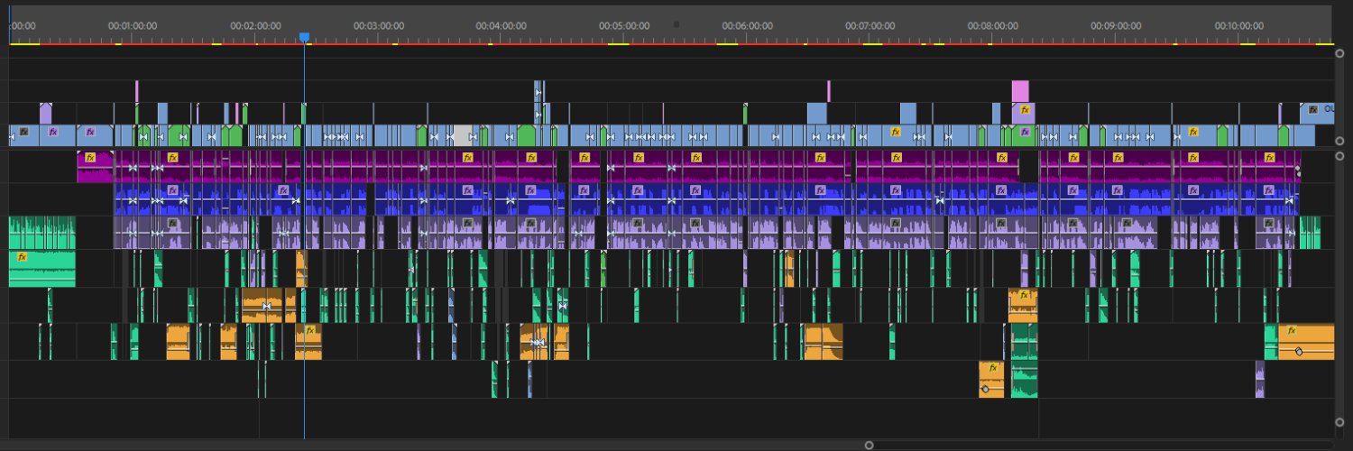Click the 00:07:00:00 ruler timecode
This screenshot has width=1353, height=451.
tap(870, 26)
